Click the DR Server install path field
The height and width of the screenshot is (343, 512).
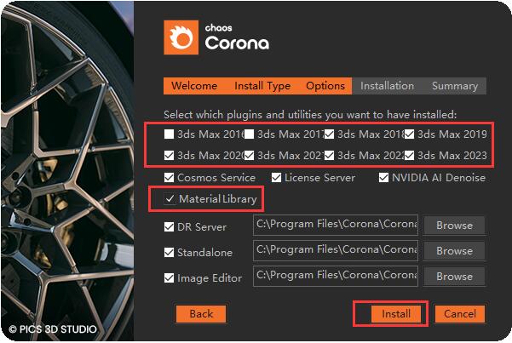tap(336, 225)
